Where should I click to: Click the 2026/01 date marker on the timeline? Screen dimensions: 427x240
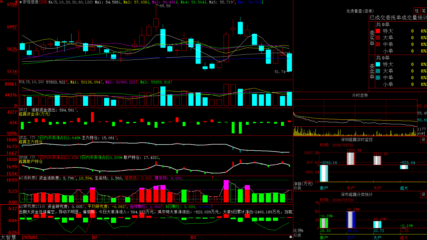pyautogui.click(x=30, y=237)
